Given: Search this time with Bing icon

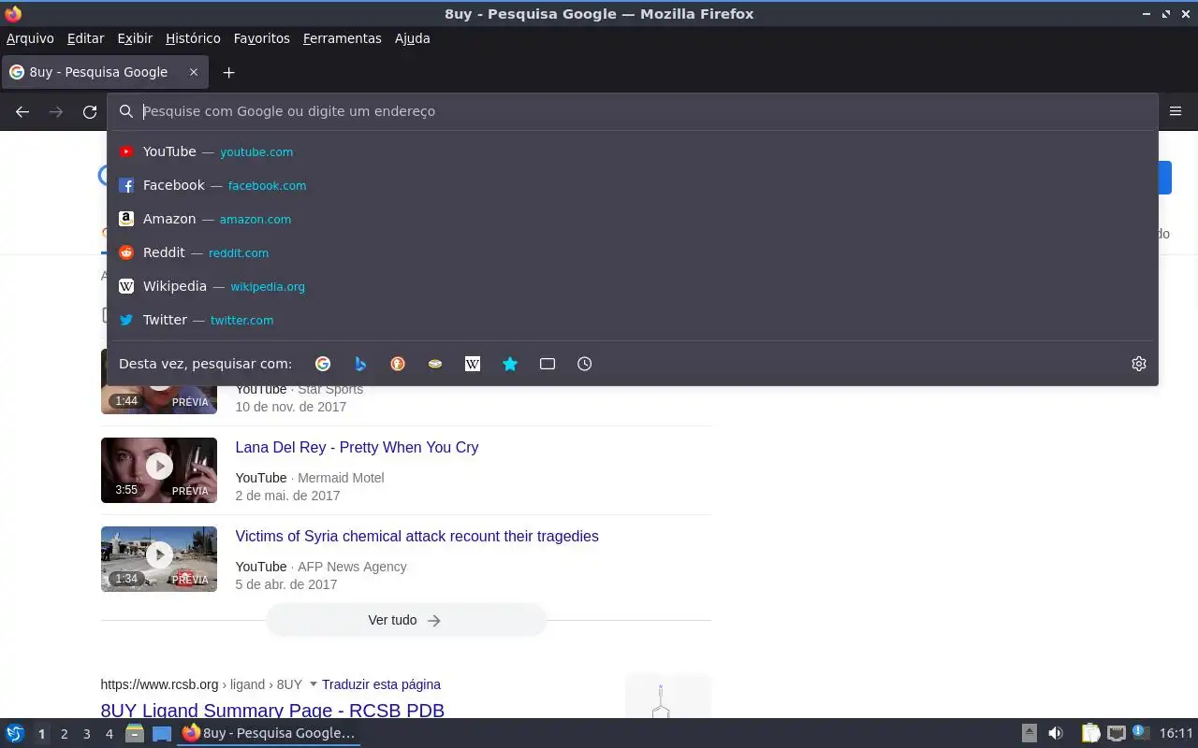Looking at the screenshot, I should click(x=360, y=364).
